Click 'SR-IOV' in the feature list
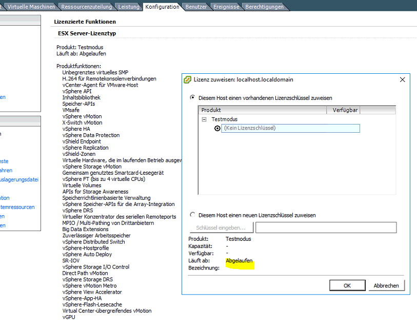This screenshot has width=417, height=331. tap(71, 261)
